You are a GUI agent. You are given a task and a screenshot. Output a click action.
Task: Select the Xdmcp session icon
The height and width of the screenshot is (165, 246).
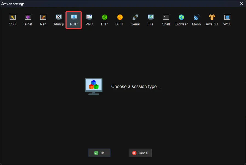(58, 20)
